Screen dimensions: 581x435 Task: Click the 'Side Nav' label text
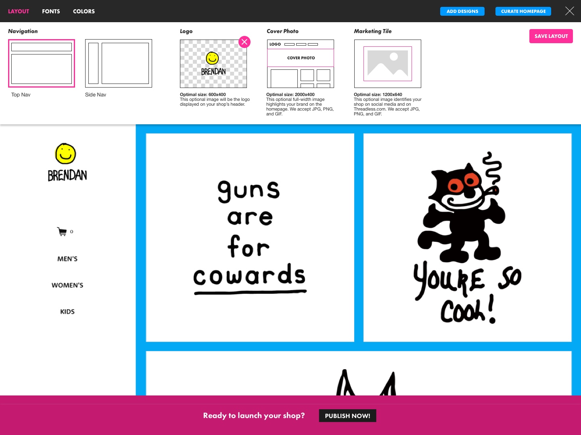[x=96, y=95]
